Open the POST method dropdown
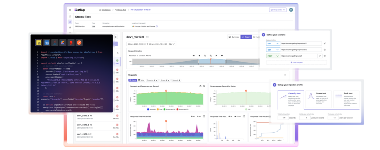This screenshot has height=150, width=380. point(272,56)
